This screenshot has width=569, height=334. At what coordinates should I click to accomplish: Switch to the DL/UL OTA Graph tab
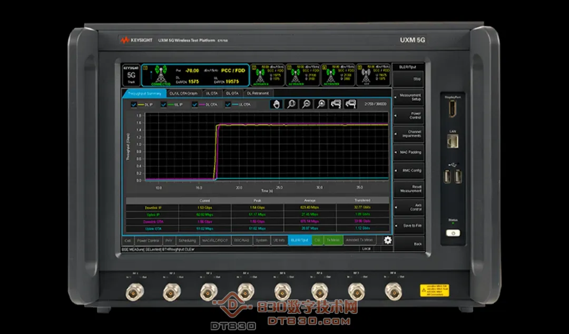[x=183, y=93]
